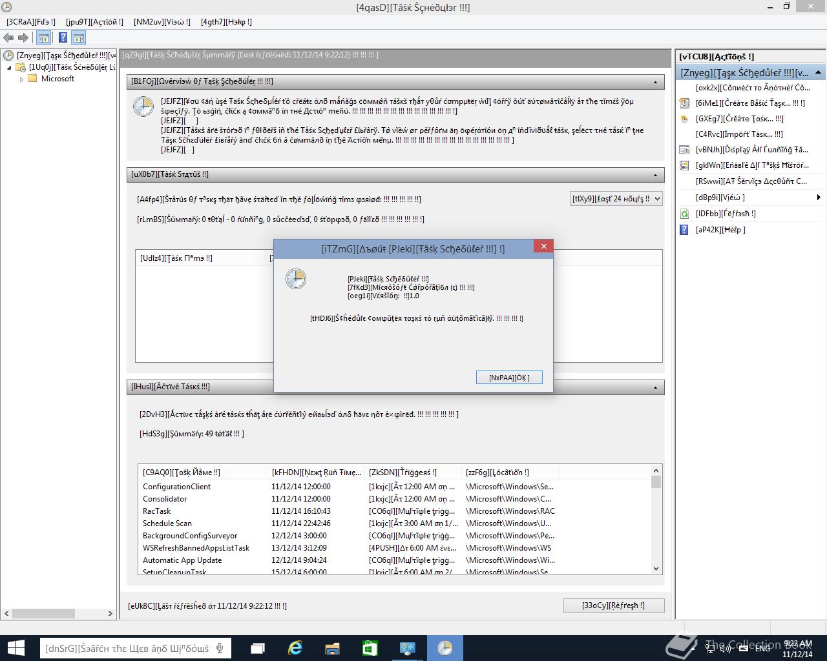Collapse the Task Scheduler Library node

coord(9,68)
